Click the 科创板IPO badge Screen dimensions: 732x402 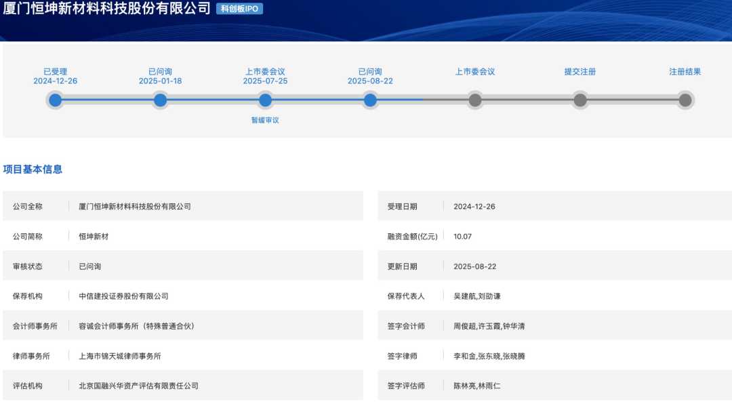pos(239,9)
